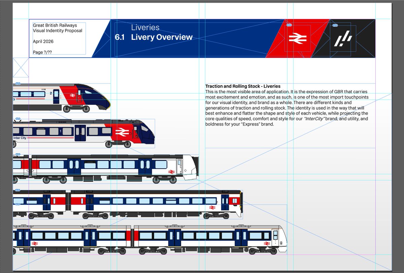This screenshot has height=273, width=404.
Task: Click red double-arrow logo on fourth train
Action: pos(212,208)
